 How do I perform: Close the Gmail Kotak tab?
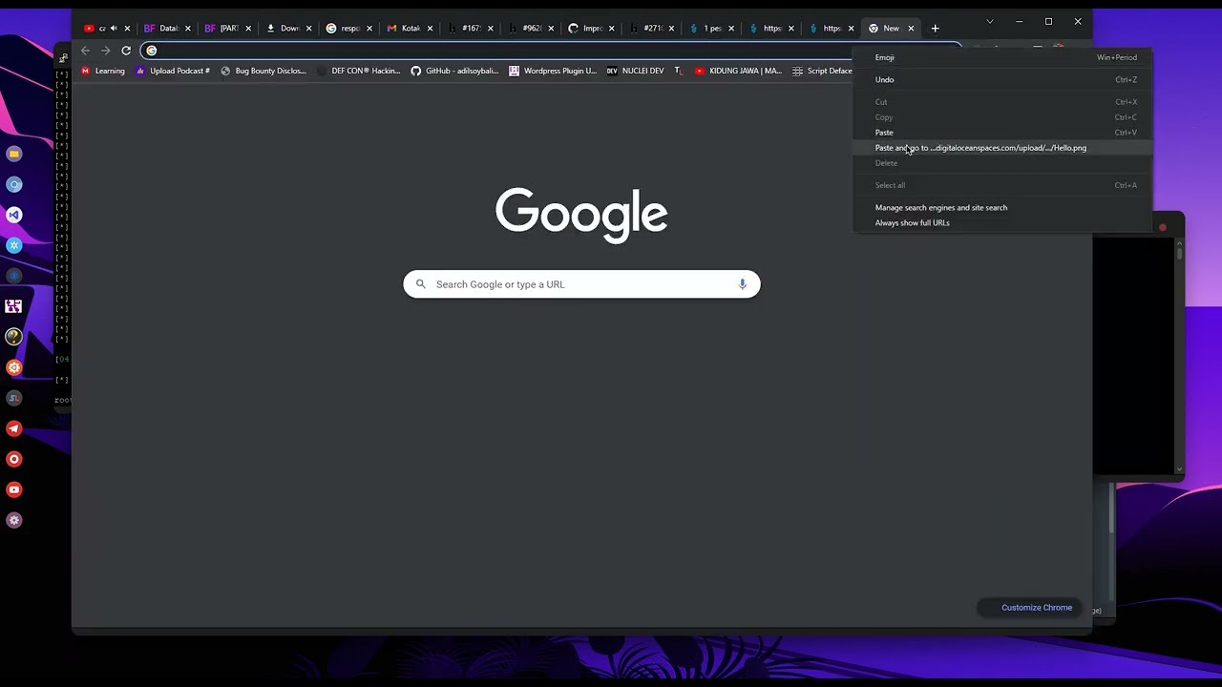click(430, 29)
